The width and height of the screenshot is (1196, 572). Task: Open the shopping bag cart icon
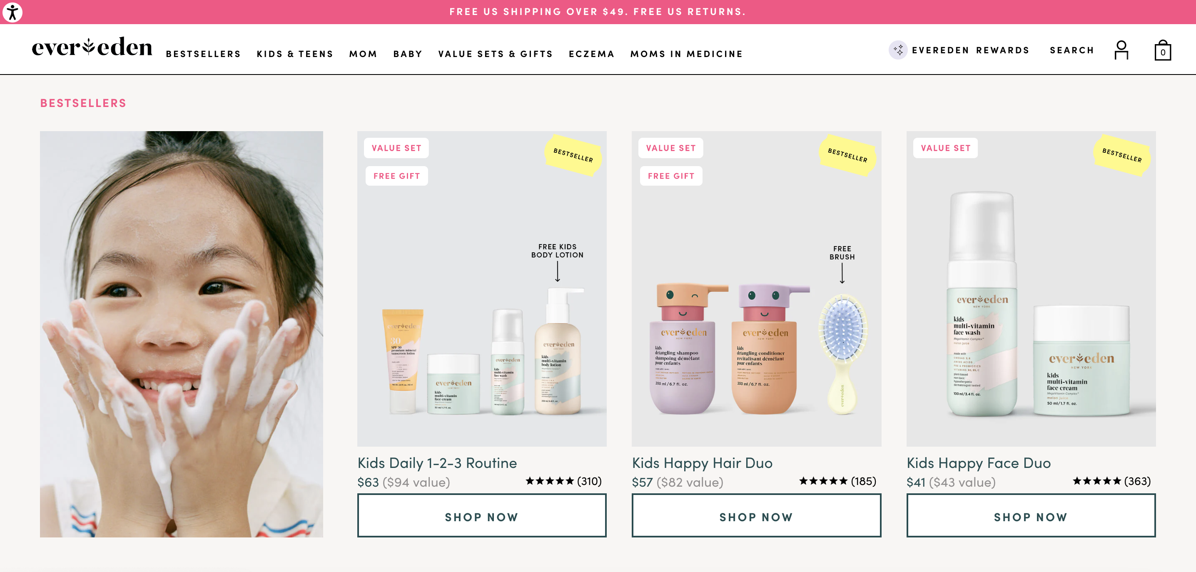pos(1163,50)
